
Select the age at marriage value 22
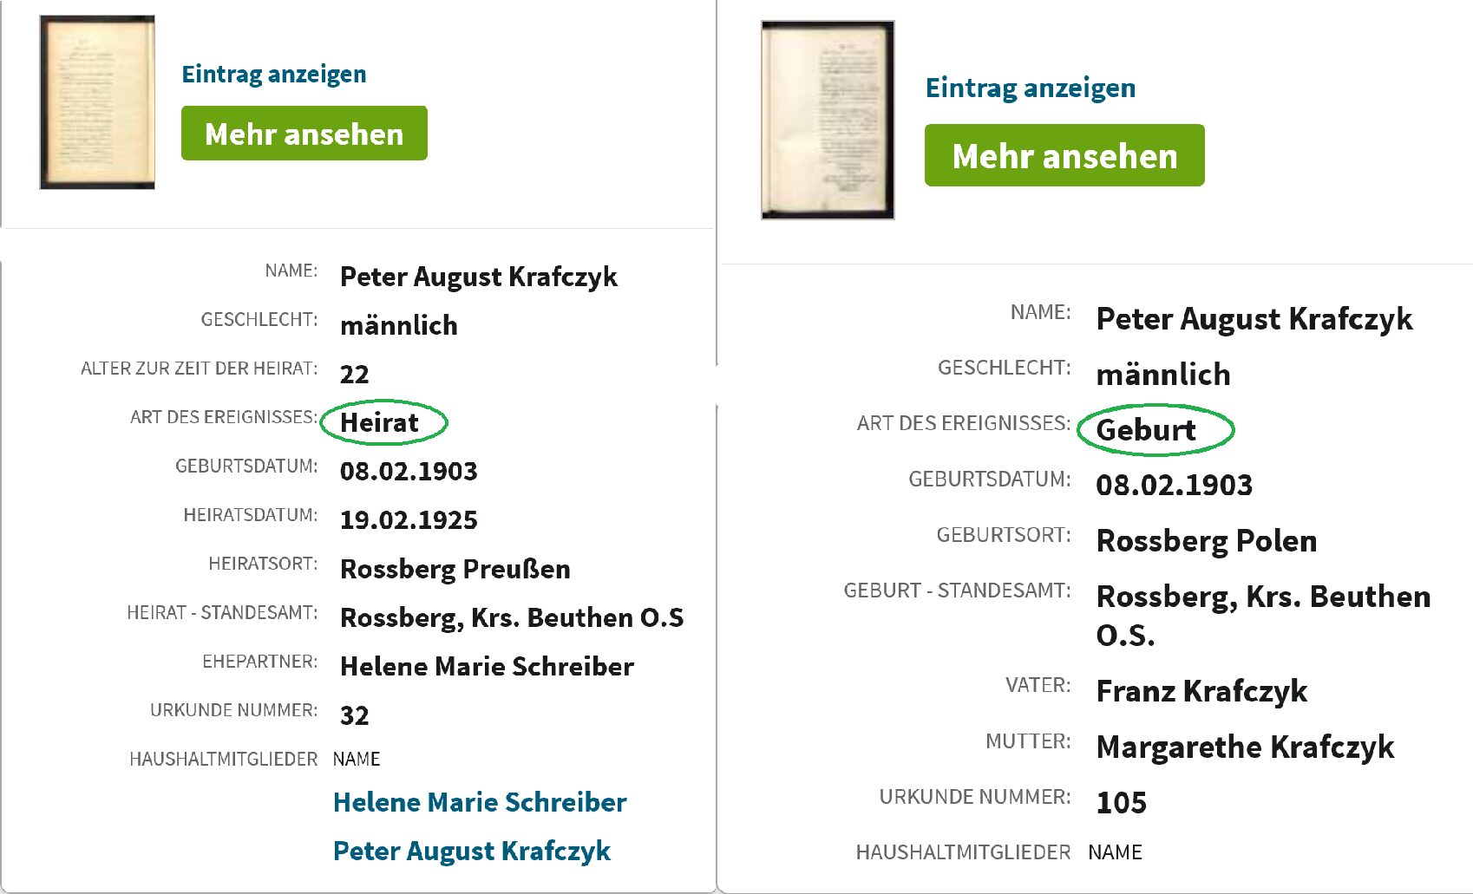354,374
